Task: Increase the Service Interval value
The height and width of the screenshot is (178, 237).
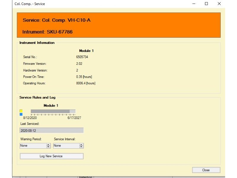Action: [81, 144]
